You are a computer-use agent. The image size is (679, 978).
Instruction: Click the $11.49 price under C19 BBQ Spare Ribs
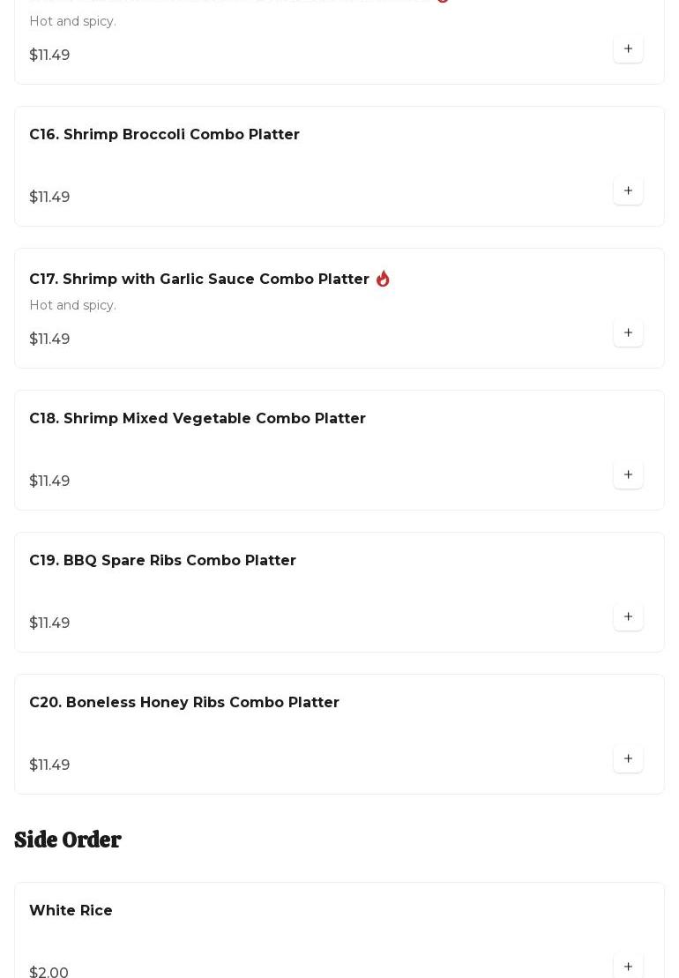tap(49, 623)
